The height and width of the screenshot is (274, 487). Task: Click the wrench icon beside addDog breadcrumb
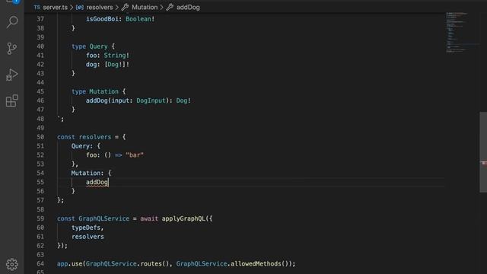coord(170,7)
